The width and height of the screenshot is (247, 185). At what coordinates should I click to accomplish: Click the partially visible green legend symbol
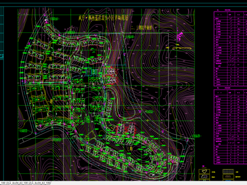coord(204,180)
